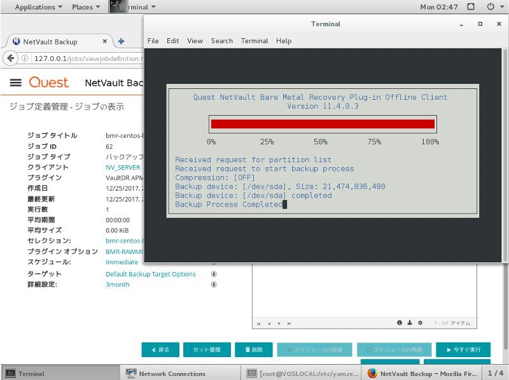Open the bmr-centos selection set link
This screenshot has height=380, width=509.
[125, 241]
